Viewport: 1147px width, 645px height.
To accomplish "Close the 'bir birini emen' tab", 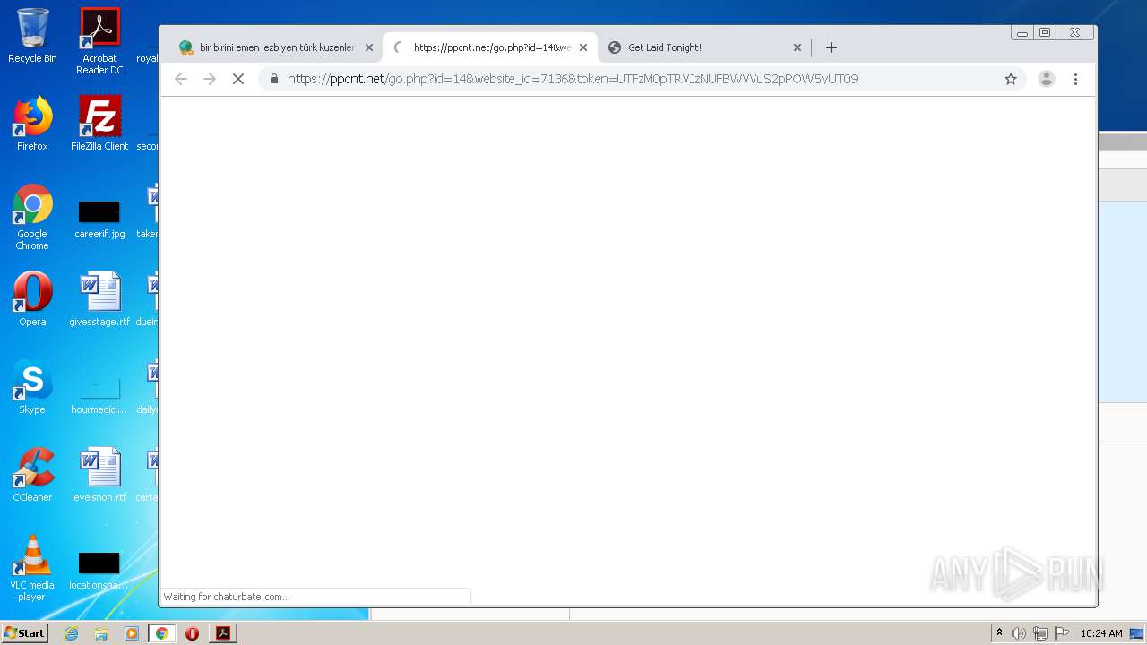I will (x=369, y=47).
